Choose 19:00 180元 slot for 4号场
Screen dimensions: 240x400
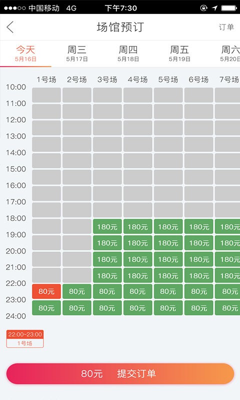[137, 242]
